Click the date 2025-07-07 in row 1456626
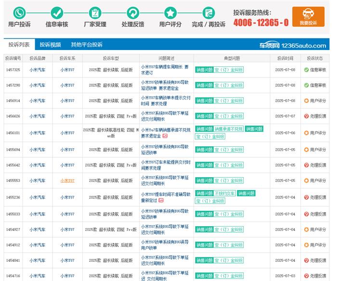 pos(285,116)
